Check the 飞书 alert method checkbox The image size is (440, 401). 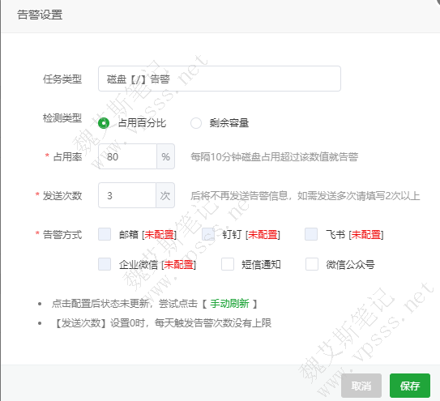point(311,234)
